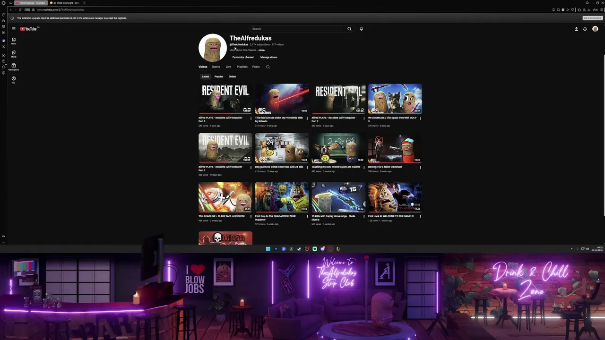Expand channel description with ...more

[x=260, y=50]
